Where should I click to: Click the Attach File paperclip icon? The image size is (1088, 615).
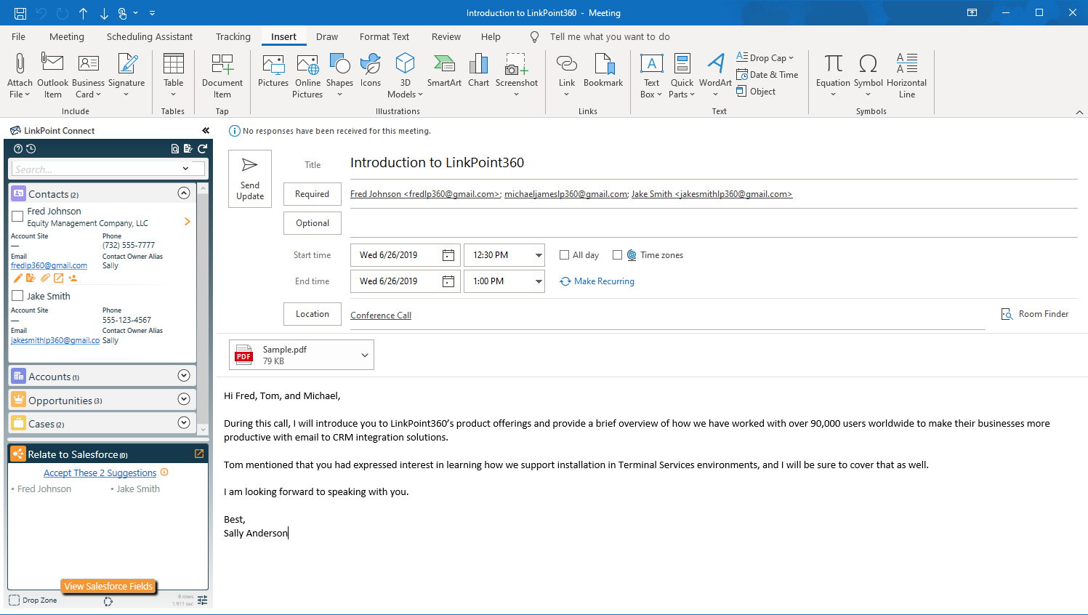click(x=20, y=65)
